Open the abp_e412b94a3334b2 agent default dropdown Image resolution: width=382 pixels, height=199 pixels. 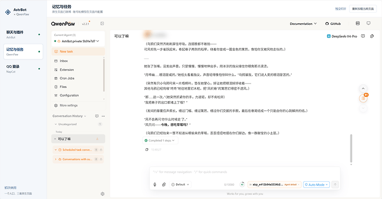(x=274, y=185)
